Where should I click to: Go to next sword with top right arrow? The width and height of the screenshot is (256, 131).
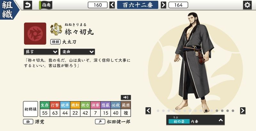(164, 5)
